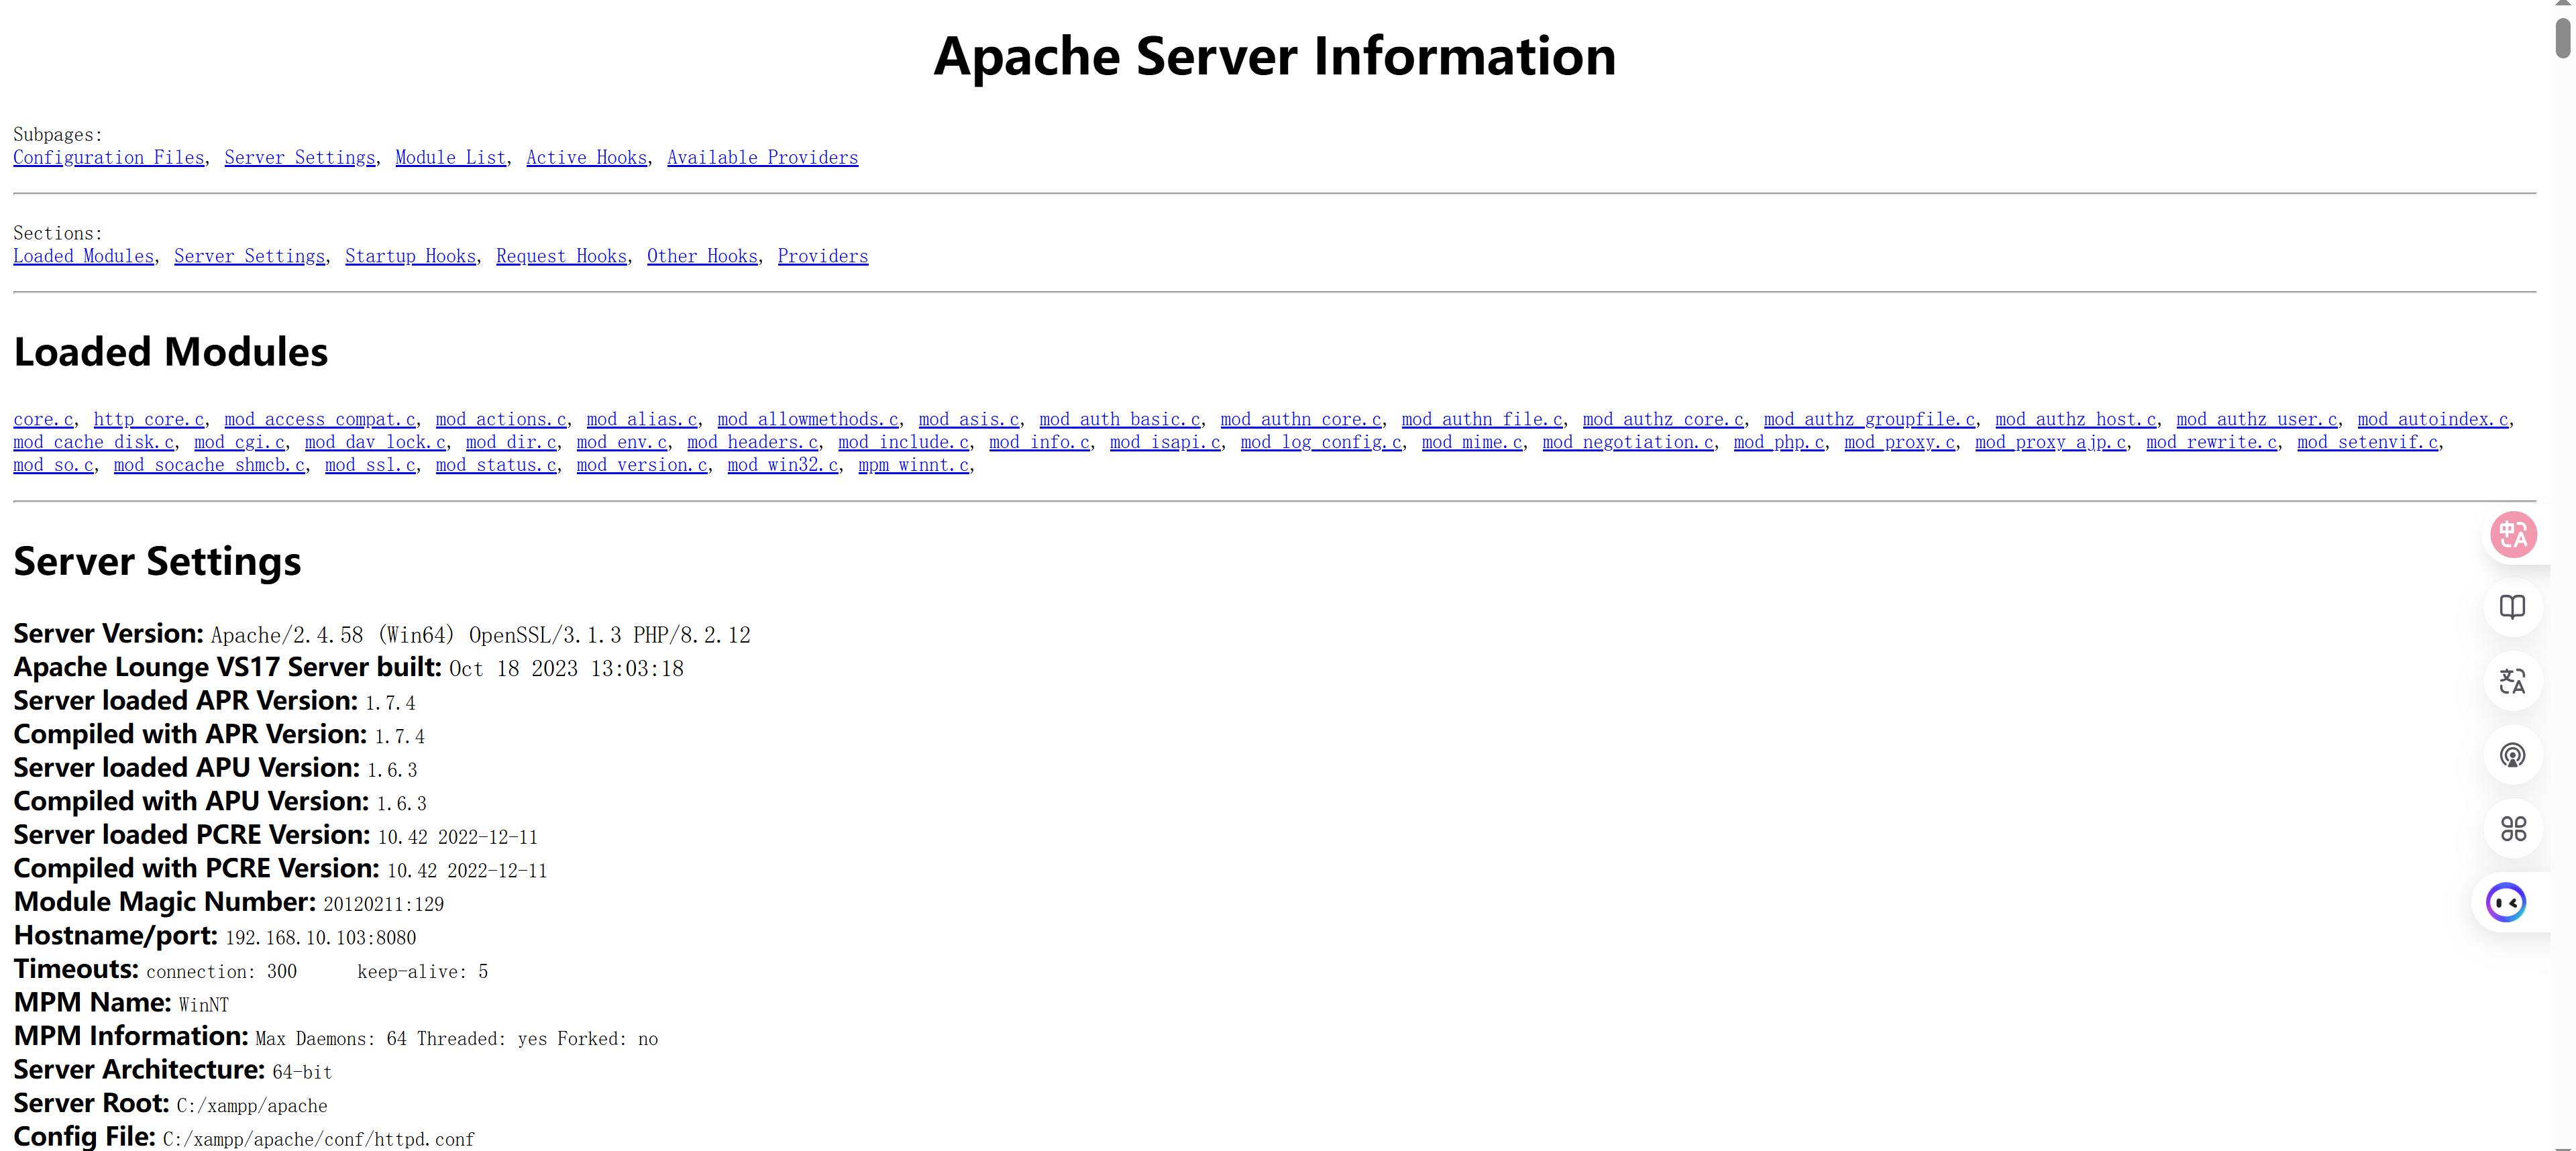Click the pink translate floating icon
2576x1151 pixels.
[2513, 534]
